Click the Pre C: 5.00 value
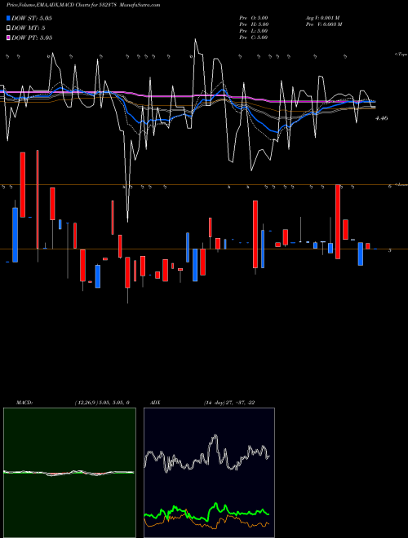Viewport: 408px width, 538px height. 254,37
